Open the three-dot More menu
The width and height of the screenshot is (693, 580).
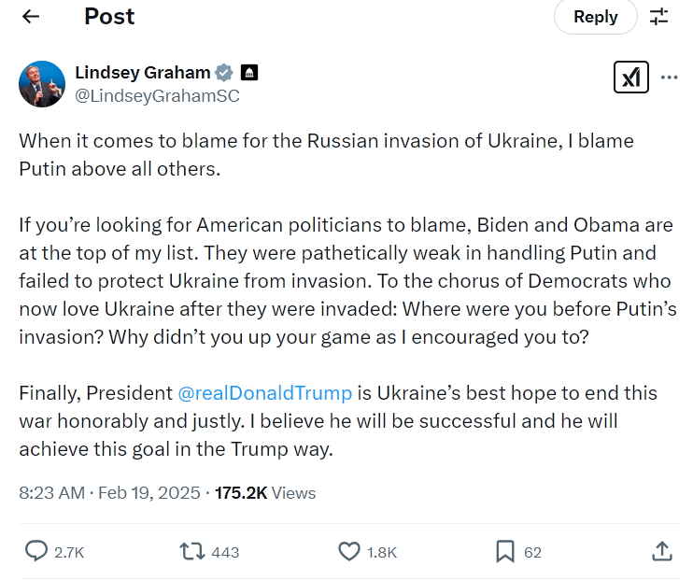(x=669, y=78)
